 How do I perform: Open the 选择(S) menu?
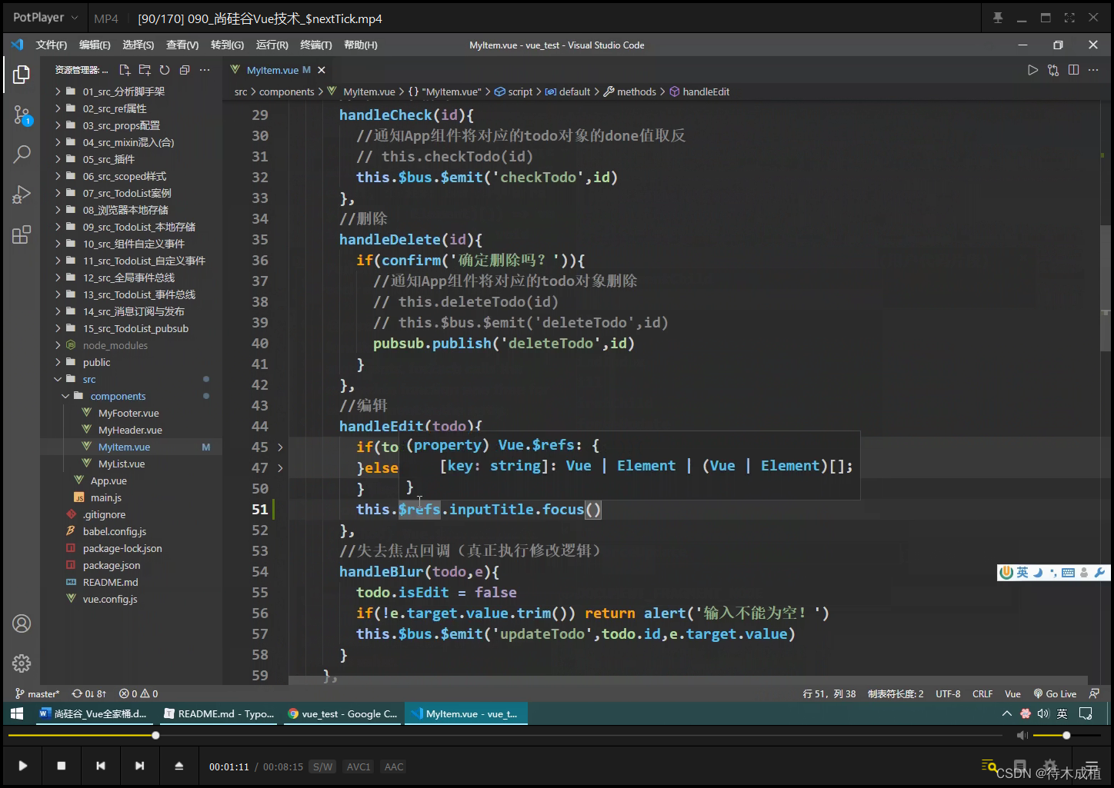[138, 45]
